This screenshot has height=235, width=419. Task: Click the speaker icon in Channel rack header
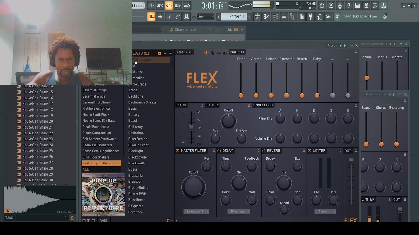[x=171, y=30]
